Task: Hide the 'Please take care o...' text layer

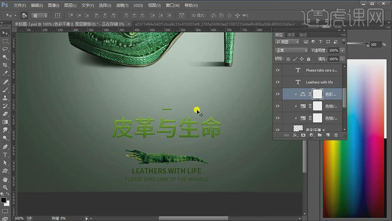Action: (x=278, y=70)
